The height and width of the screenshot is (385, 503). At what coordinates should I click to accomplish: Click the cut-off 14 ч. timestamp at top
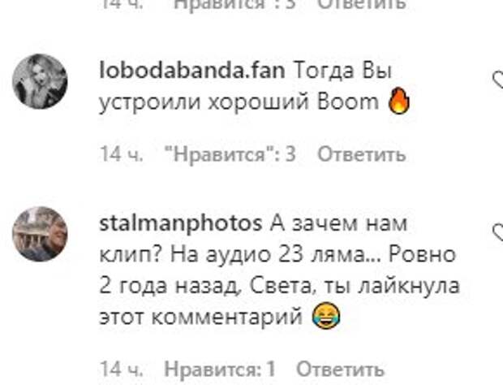pyautogui.click(x=122, y=5)
